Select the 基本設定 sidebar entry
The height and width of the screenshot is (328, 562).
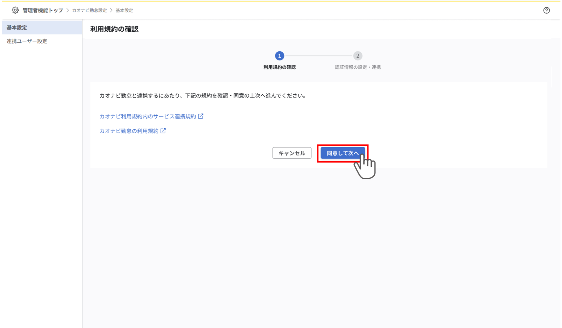point(16,27)
